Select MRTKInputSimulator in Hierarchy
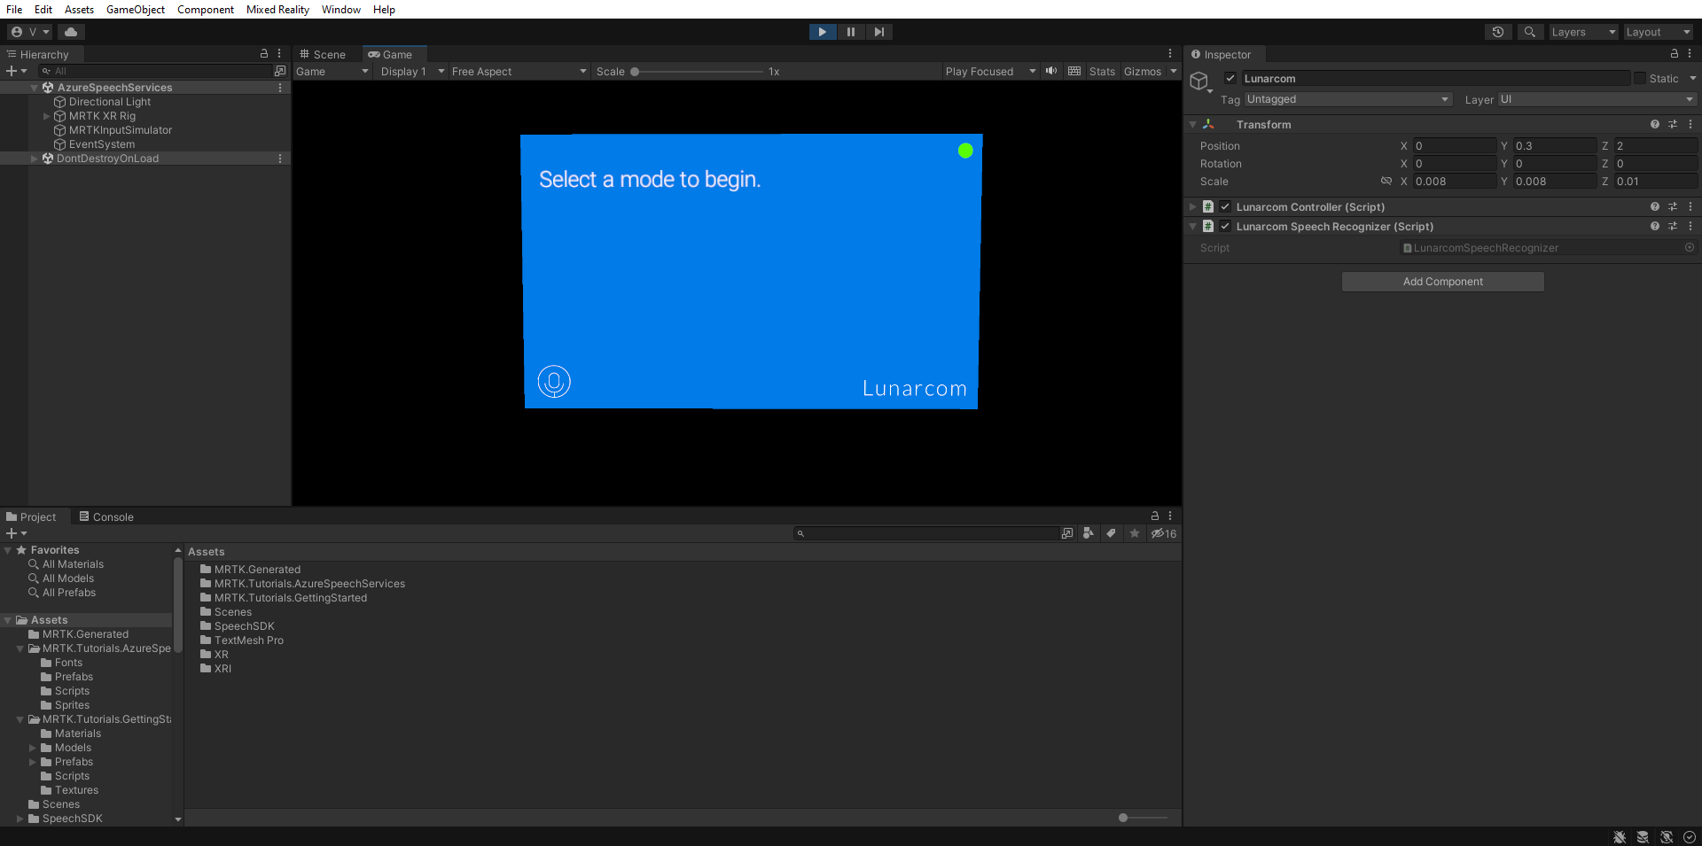Screen dimensions: 1702x846 (x=121, y=130)
